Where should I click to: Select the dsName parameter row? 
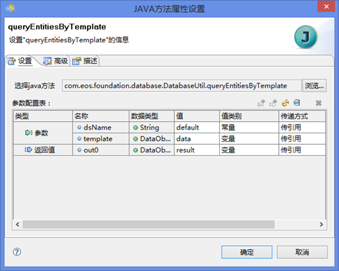[199, 127]
